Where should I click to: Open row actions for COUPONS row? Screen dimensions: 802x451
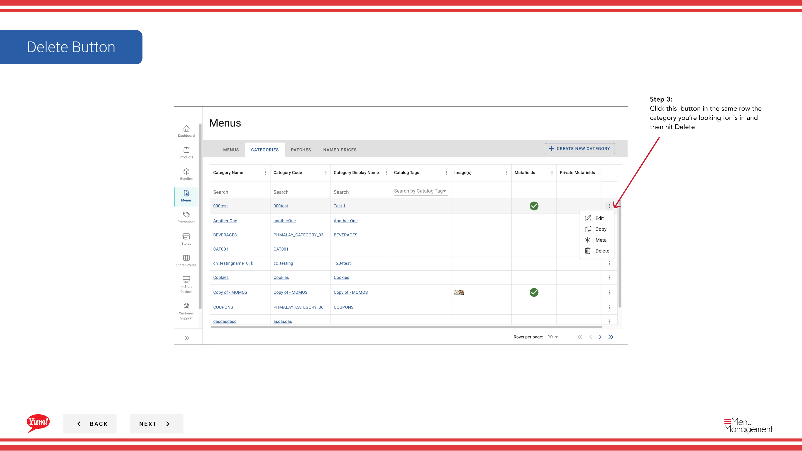point(609,307)
